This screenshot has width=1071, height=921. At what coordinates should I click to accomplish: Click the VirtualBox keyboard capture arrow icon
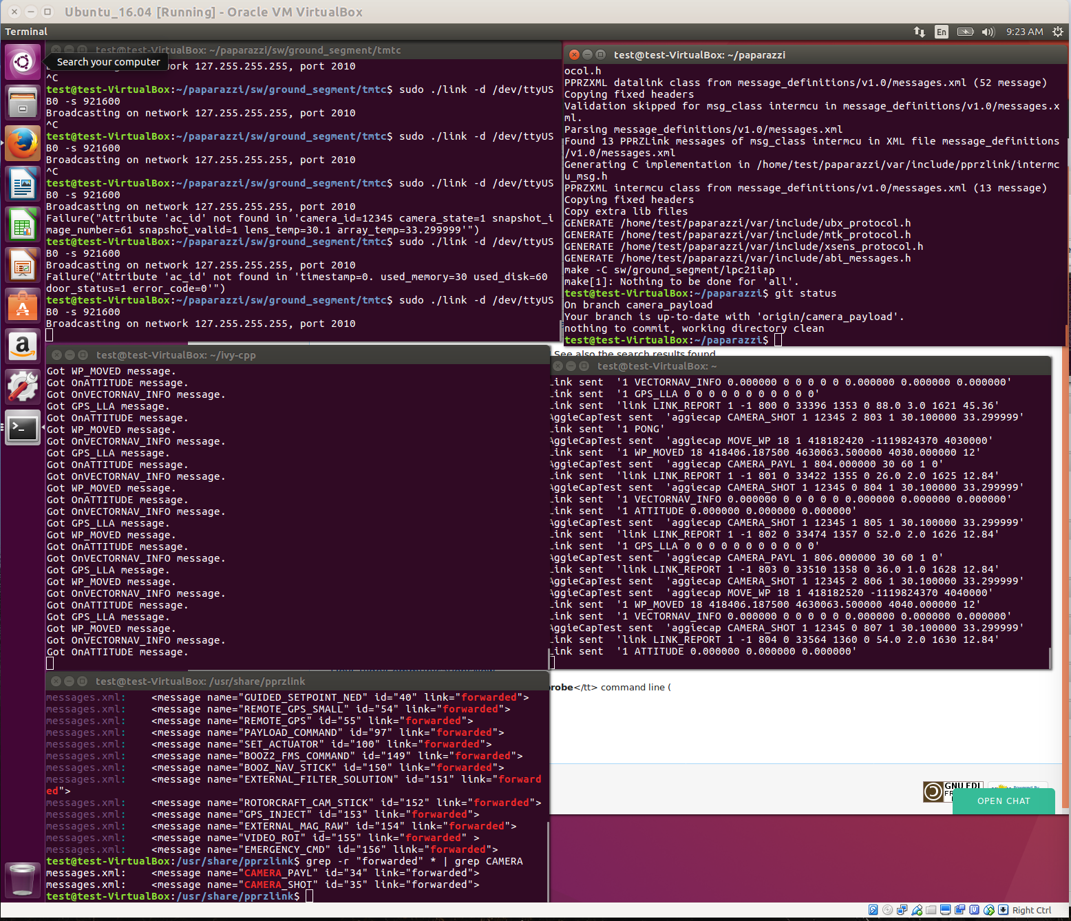point(1004,910)
